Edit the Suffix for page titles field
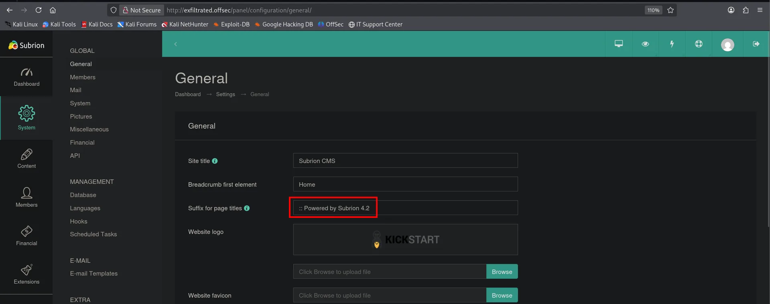The height and width of the screenshot is (304, 770). tap(405, 208)
